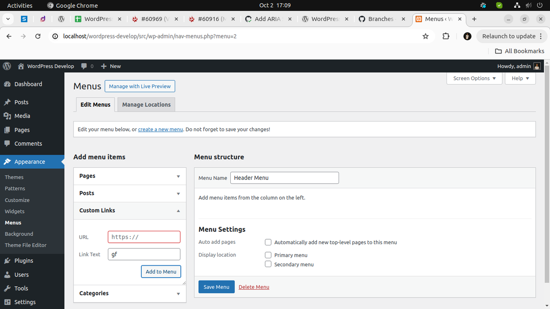This screenshot has height=309, width=550.
Task: Collapse the Custom Links section
Action: (x=130, y=210)
